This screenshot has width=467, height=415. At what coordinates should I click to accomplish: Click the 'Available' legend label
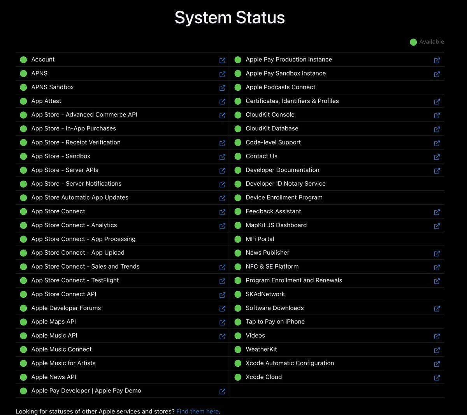click(x=432, y=42)
